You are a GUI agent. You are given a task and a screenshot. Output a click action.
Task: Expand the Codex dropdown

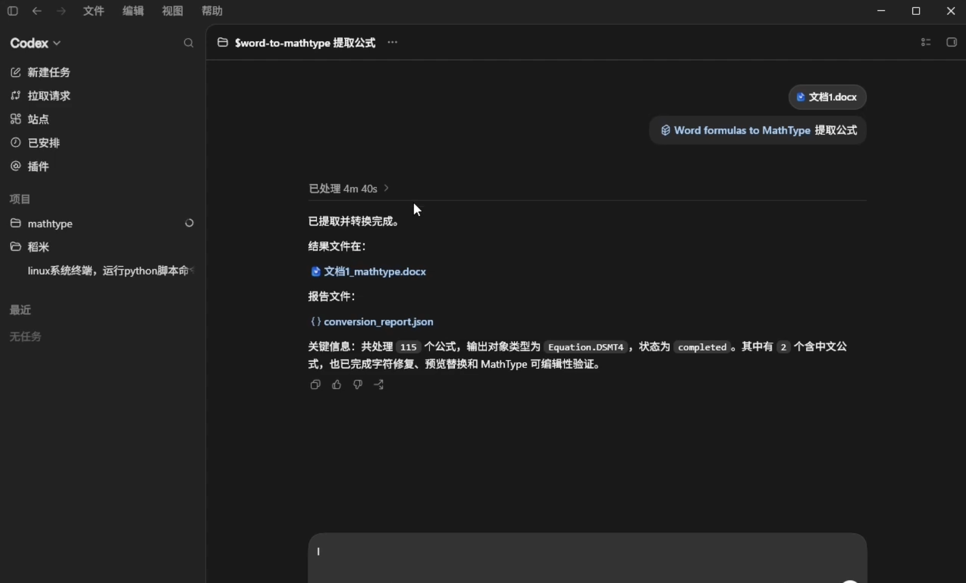click(x=35, y=43)
